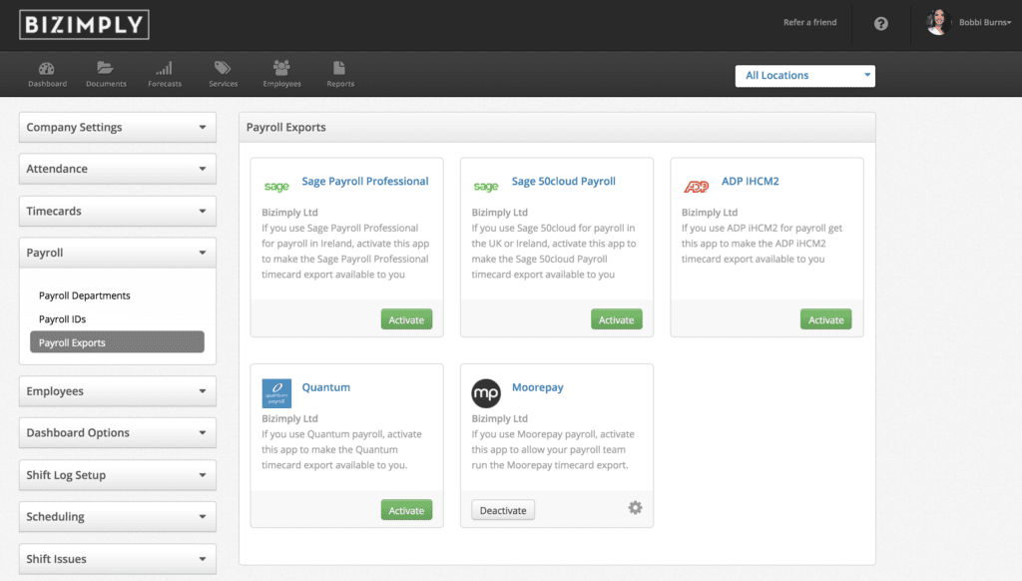Open the Dashboard from the top navigation
Viewport: 1022px width, 581px height.
47,73
